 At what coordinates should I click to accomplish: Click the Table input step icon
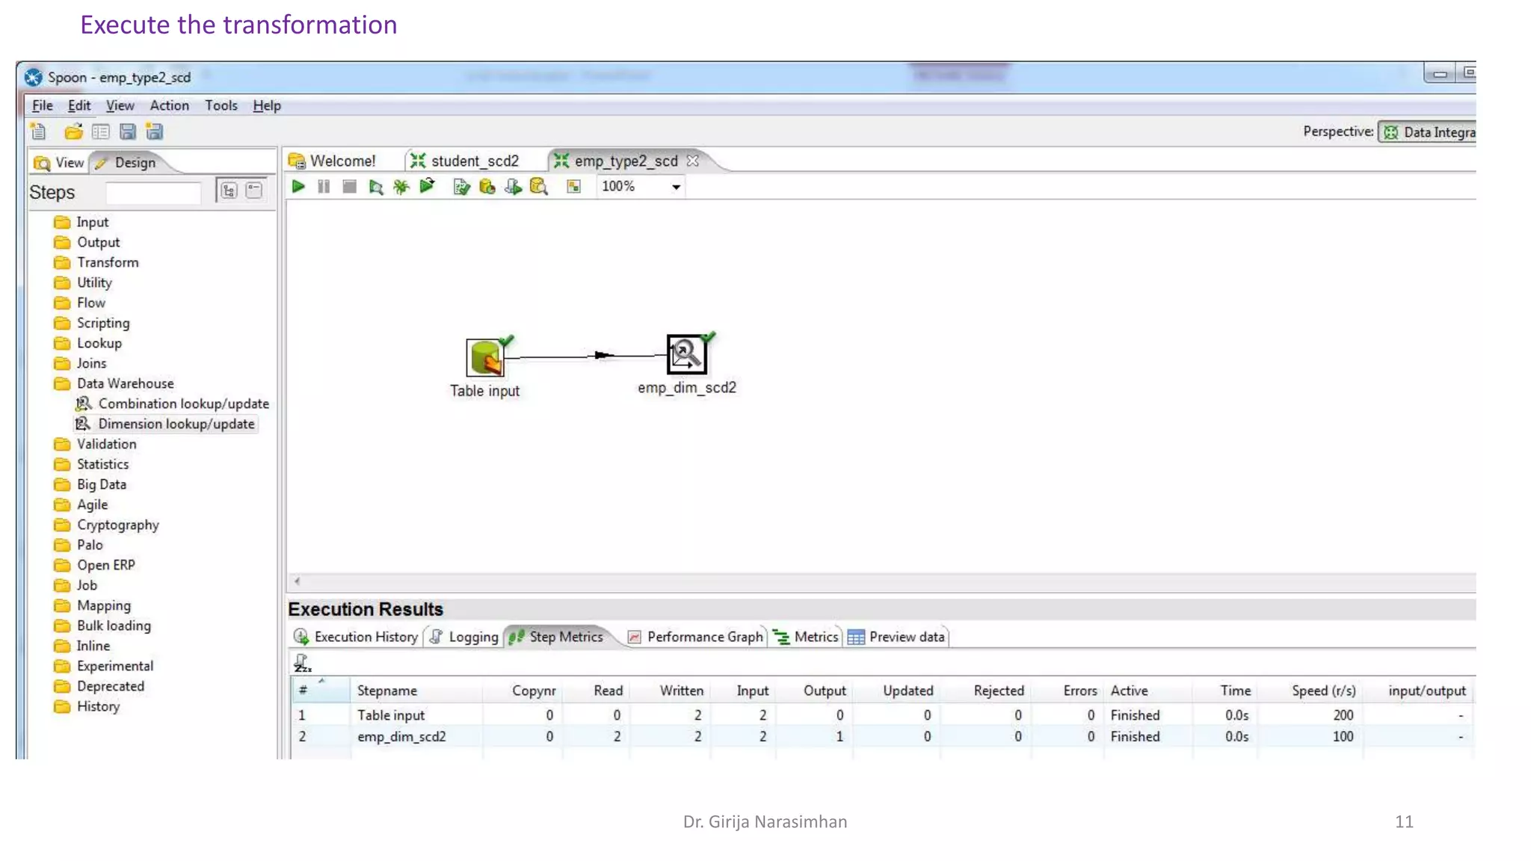pyautogui.click(x=485, y=357)
